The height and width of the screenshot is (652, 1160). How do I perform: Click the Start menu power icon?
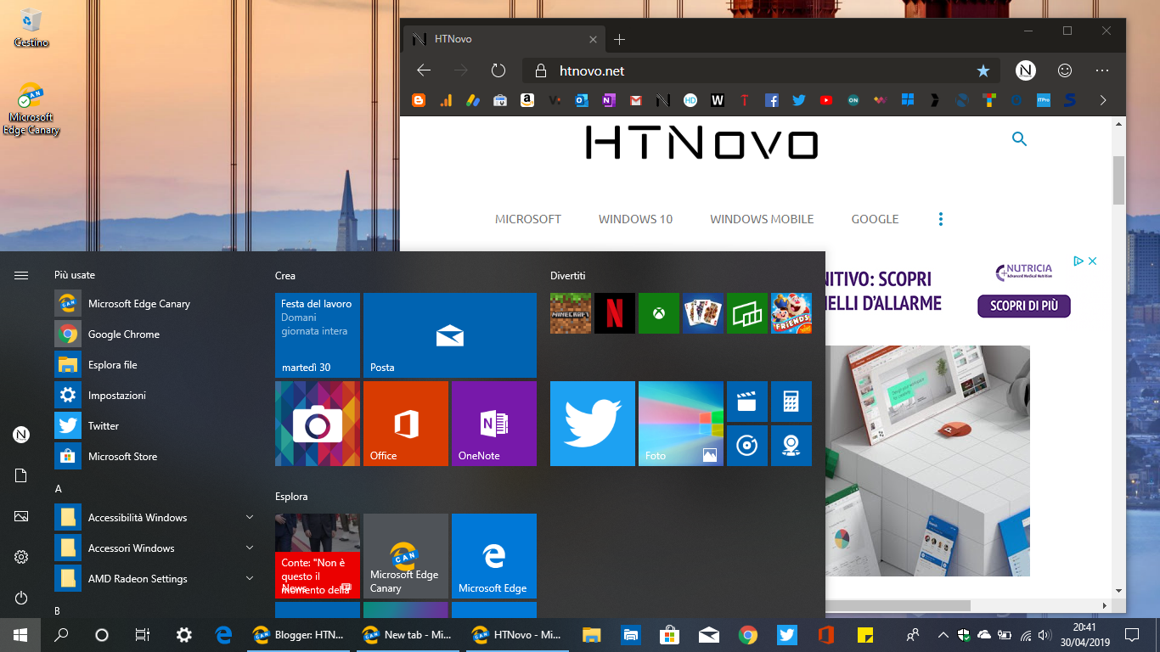pyautogui.click(x=21, y=598)
